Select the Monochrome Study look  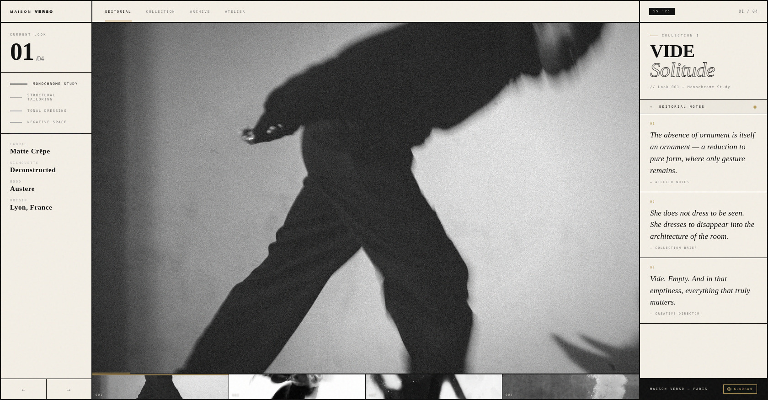coord(55,84)
